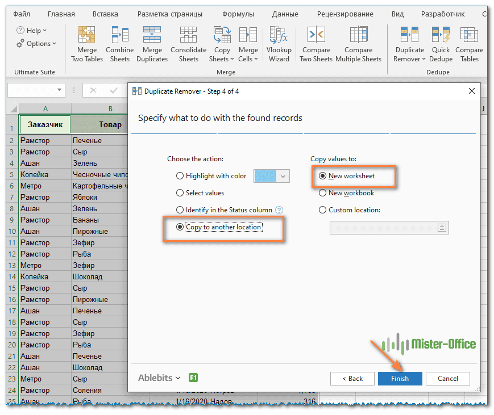Image resolution: width=494 pixels, height=415 pixels.
Task: Open the Ablebits dropdown menu
Action: (x=159, y=378)
